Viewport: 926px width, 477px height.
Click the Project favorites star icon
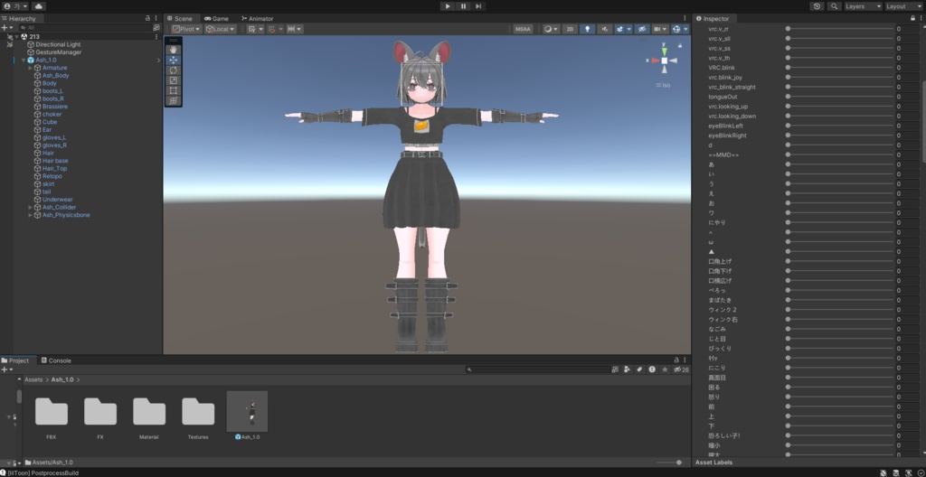tap(665, 369)
